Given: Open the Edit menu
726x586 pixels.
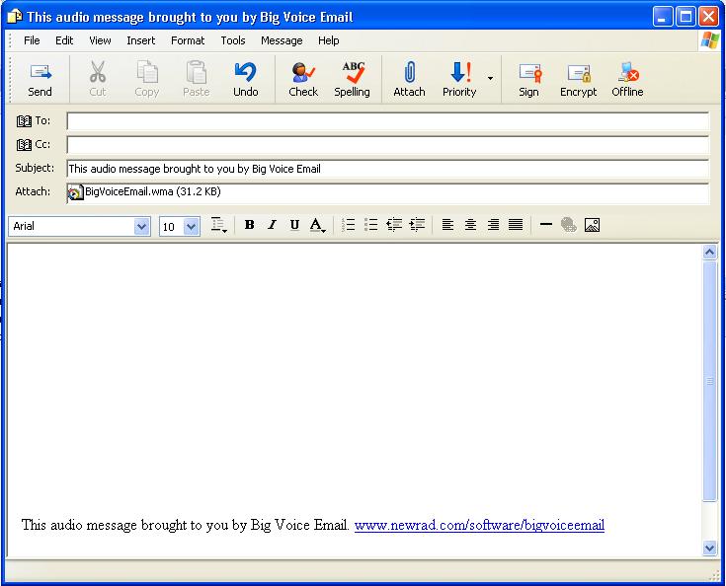Looking at the screenshot, I should coord(64,40).
